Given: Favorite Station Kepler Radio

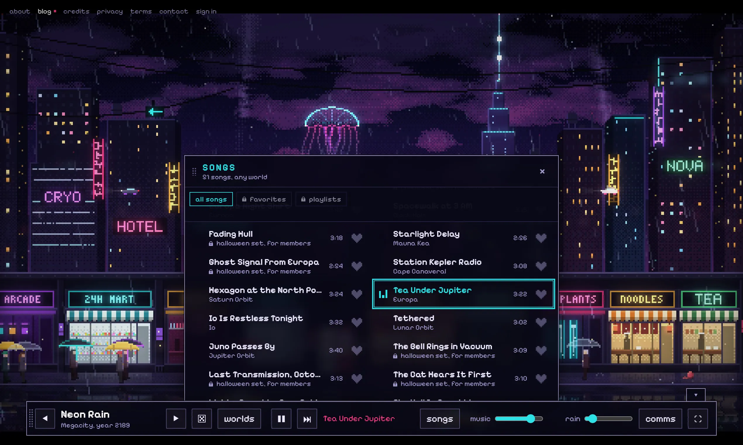Looking at the screenshot, I should click(541, 266).
